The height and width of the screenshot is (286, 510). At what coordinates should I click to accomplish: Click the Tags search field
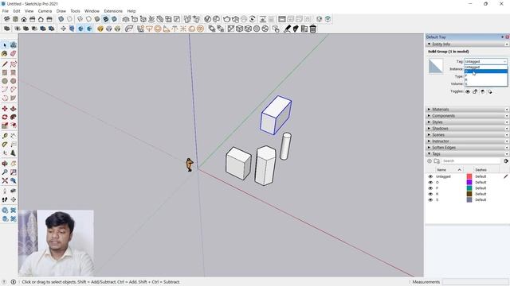[471, 160]
